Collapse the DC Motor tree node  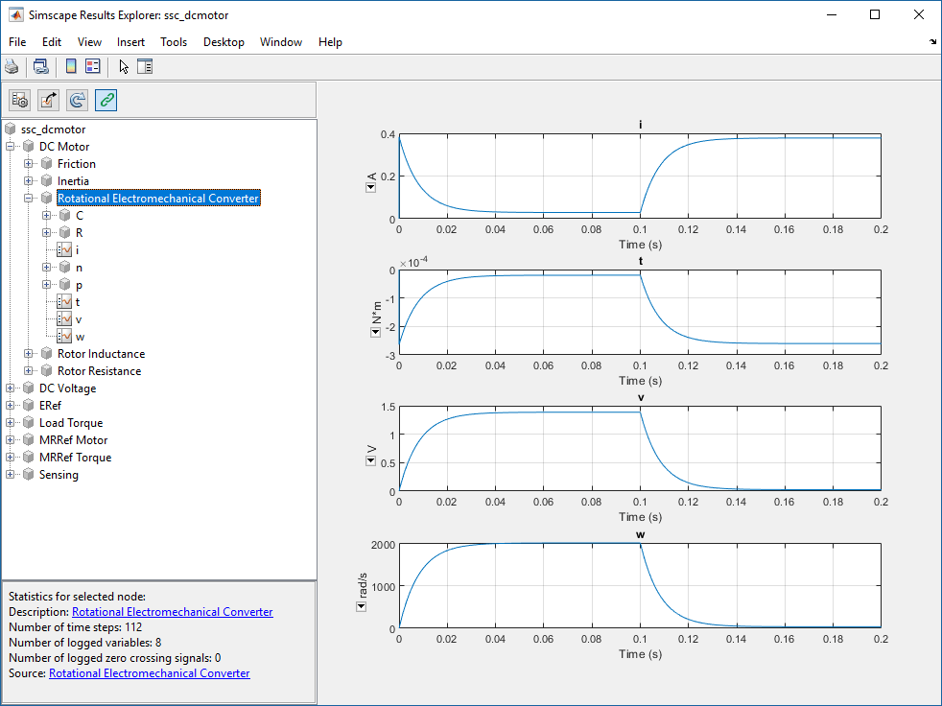pos(11,147)
